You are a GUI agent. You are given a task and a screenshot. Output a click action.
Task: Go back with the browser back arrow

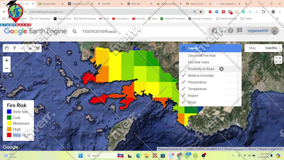[4, 12]
